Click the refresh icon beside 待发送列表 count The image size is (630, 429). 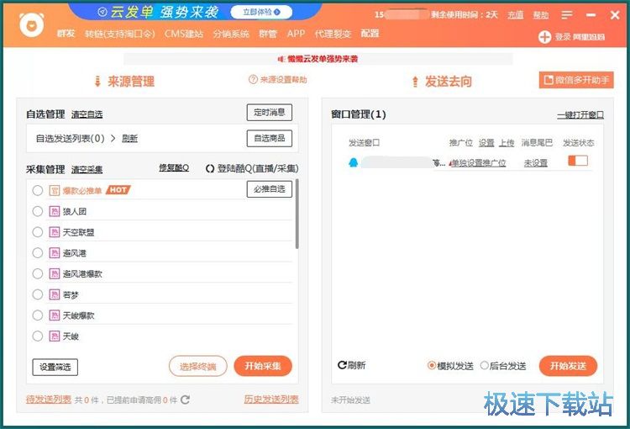(x=185, y=400)
